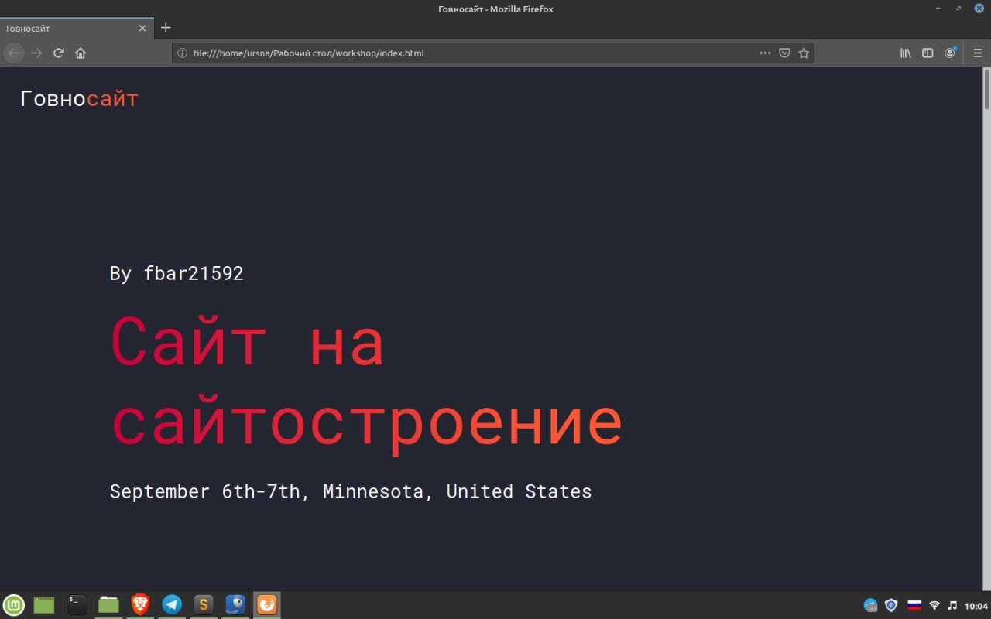
Task: Save page to Pocket
Action: 784,53
